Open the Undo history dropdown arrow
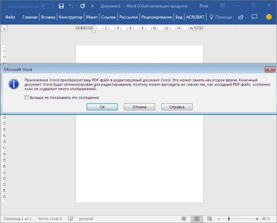Image resolution: width=277 pixels, height=223 pixels. (x=76, y=6)
